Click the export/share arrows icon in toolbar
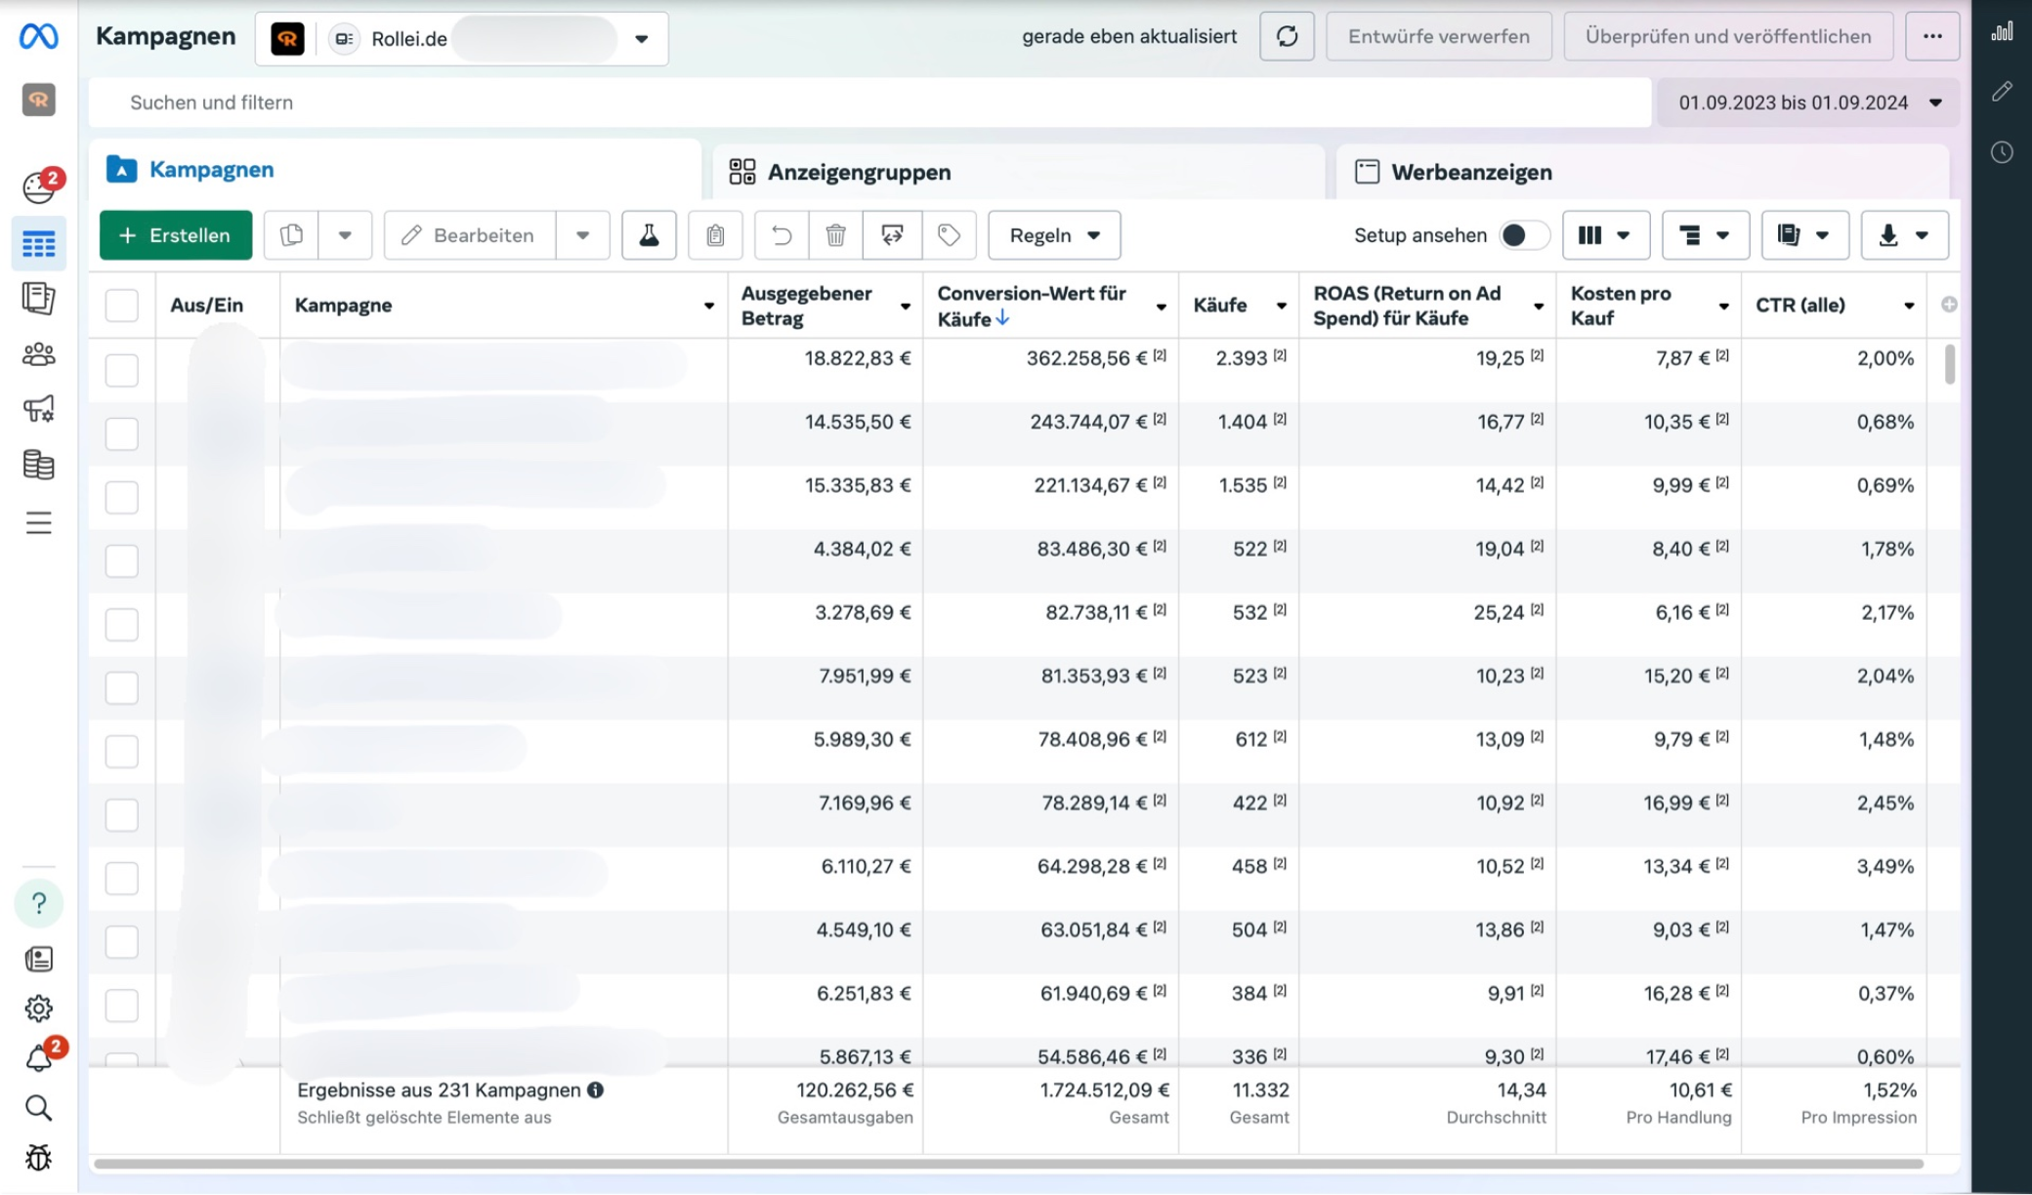The height and width of the screenshot is (1195, 2032). pyautogui.click(x=892, y=235)
